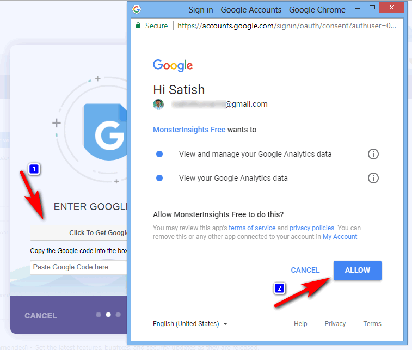The image size is (412, 350).
Task: Click CANCEL in the MonsterInsights wizard
Action: (x=41, y=316)
